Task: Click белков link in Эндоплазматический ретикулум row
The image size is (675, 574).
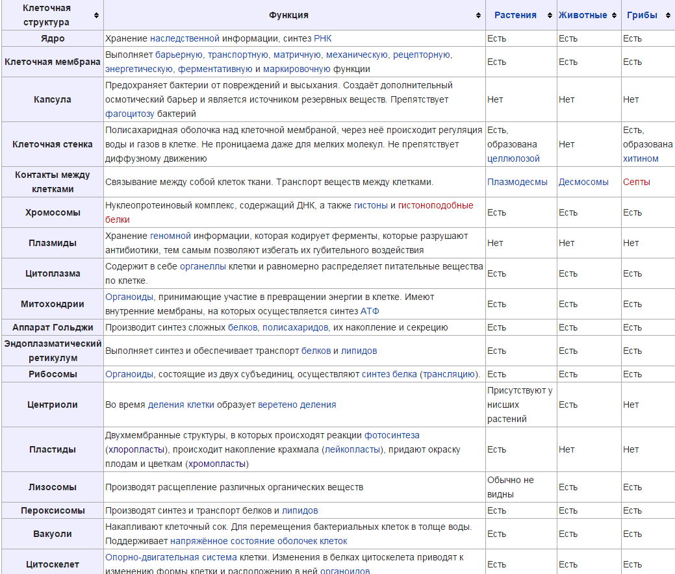Action: point(316,351)
